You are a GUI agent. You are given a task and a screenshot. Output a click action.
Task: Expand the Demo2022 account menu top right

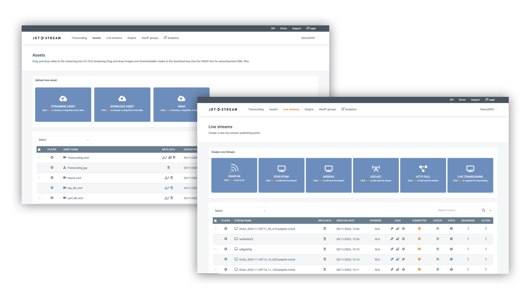click(x=489, y=109)
